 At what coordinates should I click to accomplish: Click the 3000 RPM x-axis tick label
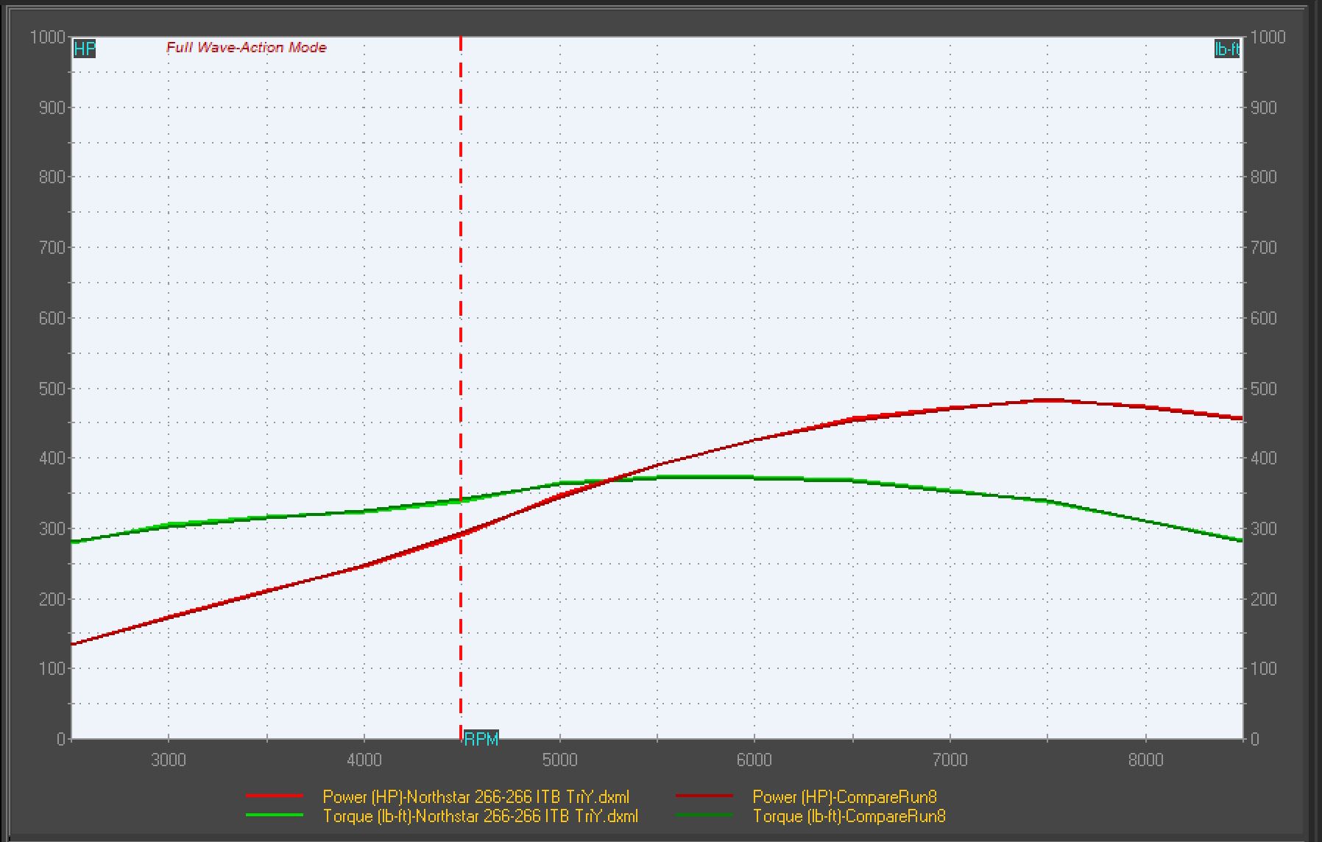[169, 760]
